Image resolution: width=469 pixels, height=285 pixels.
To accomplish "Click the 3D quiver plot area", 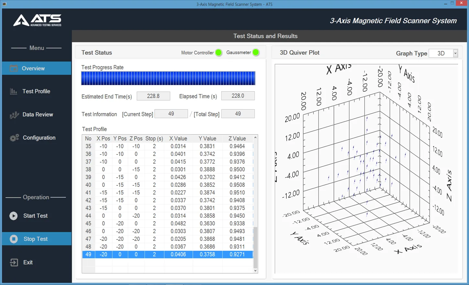I will pyautogui.click(x=367, y=169).
